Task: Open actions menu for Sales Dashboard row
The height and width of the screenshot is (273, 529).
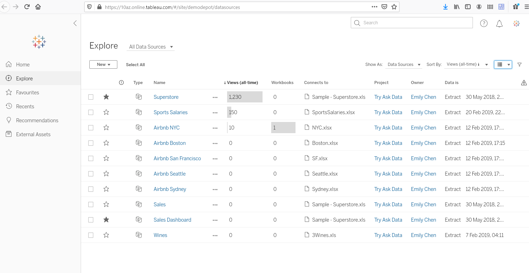Action: coord(215,220)
